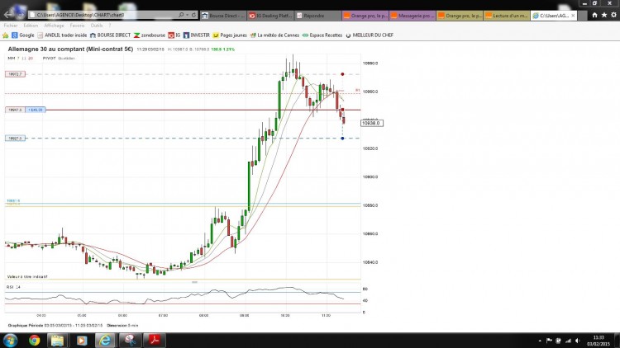Open Adobe Reader from the taskbar
This screenshot has height=348, width=620.
[155, 340]
